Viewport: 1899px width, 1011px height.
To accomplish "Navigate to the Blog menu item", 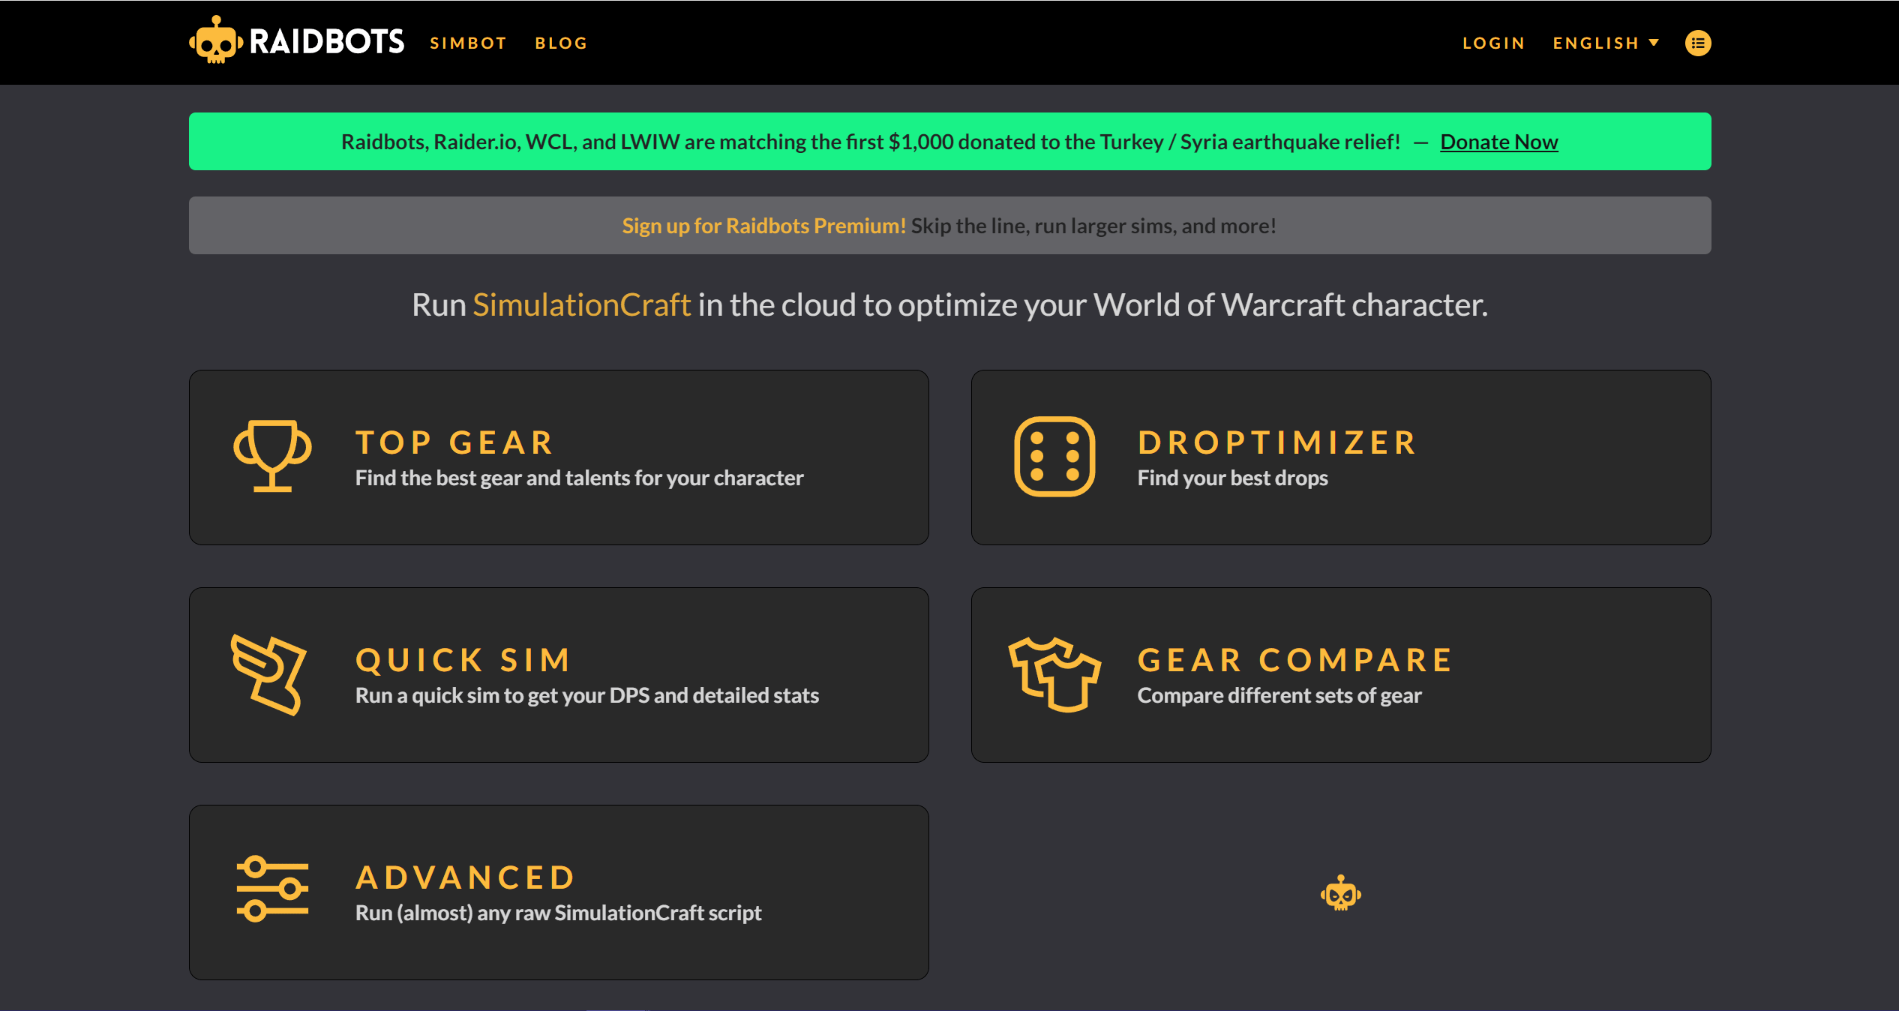I will pyautogui.click(x=562, y=43).
